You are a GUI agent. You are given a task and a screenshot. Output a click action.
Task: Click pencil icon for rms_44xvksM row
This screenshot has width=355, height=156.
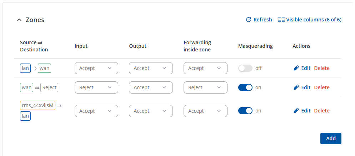click(x=296, y=111)
